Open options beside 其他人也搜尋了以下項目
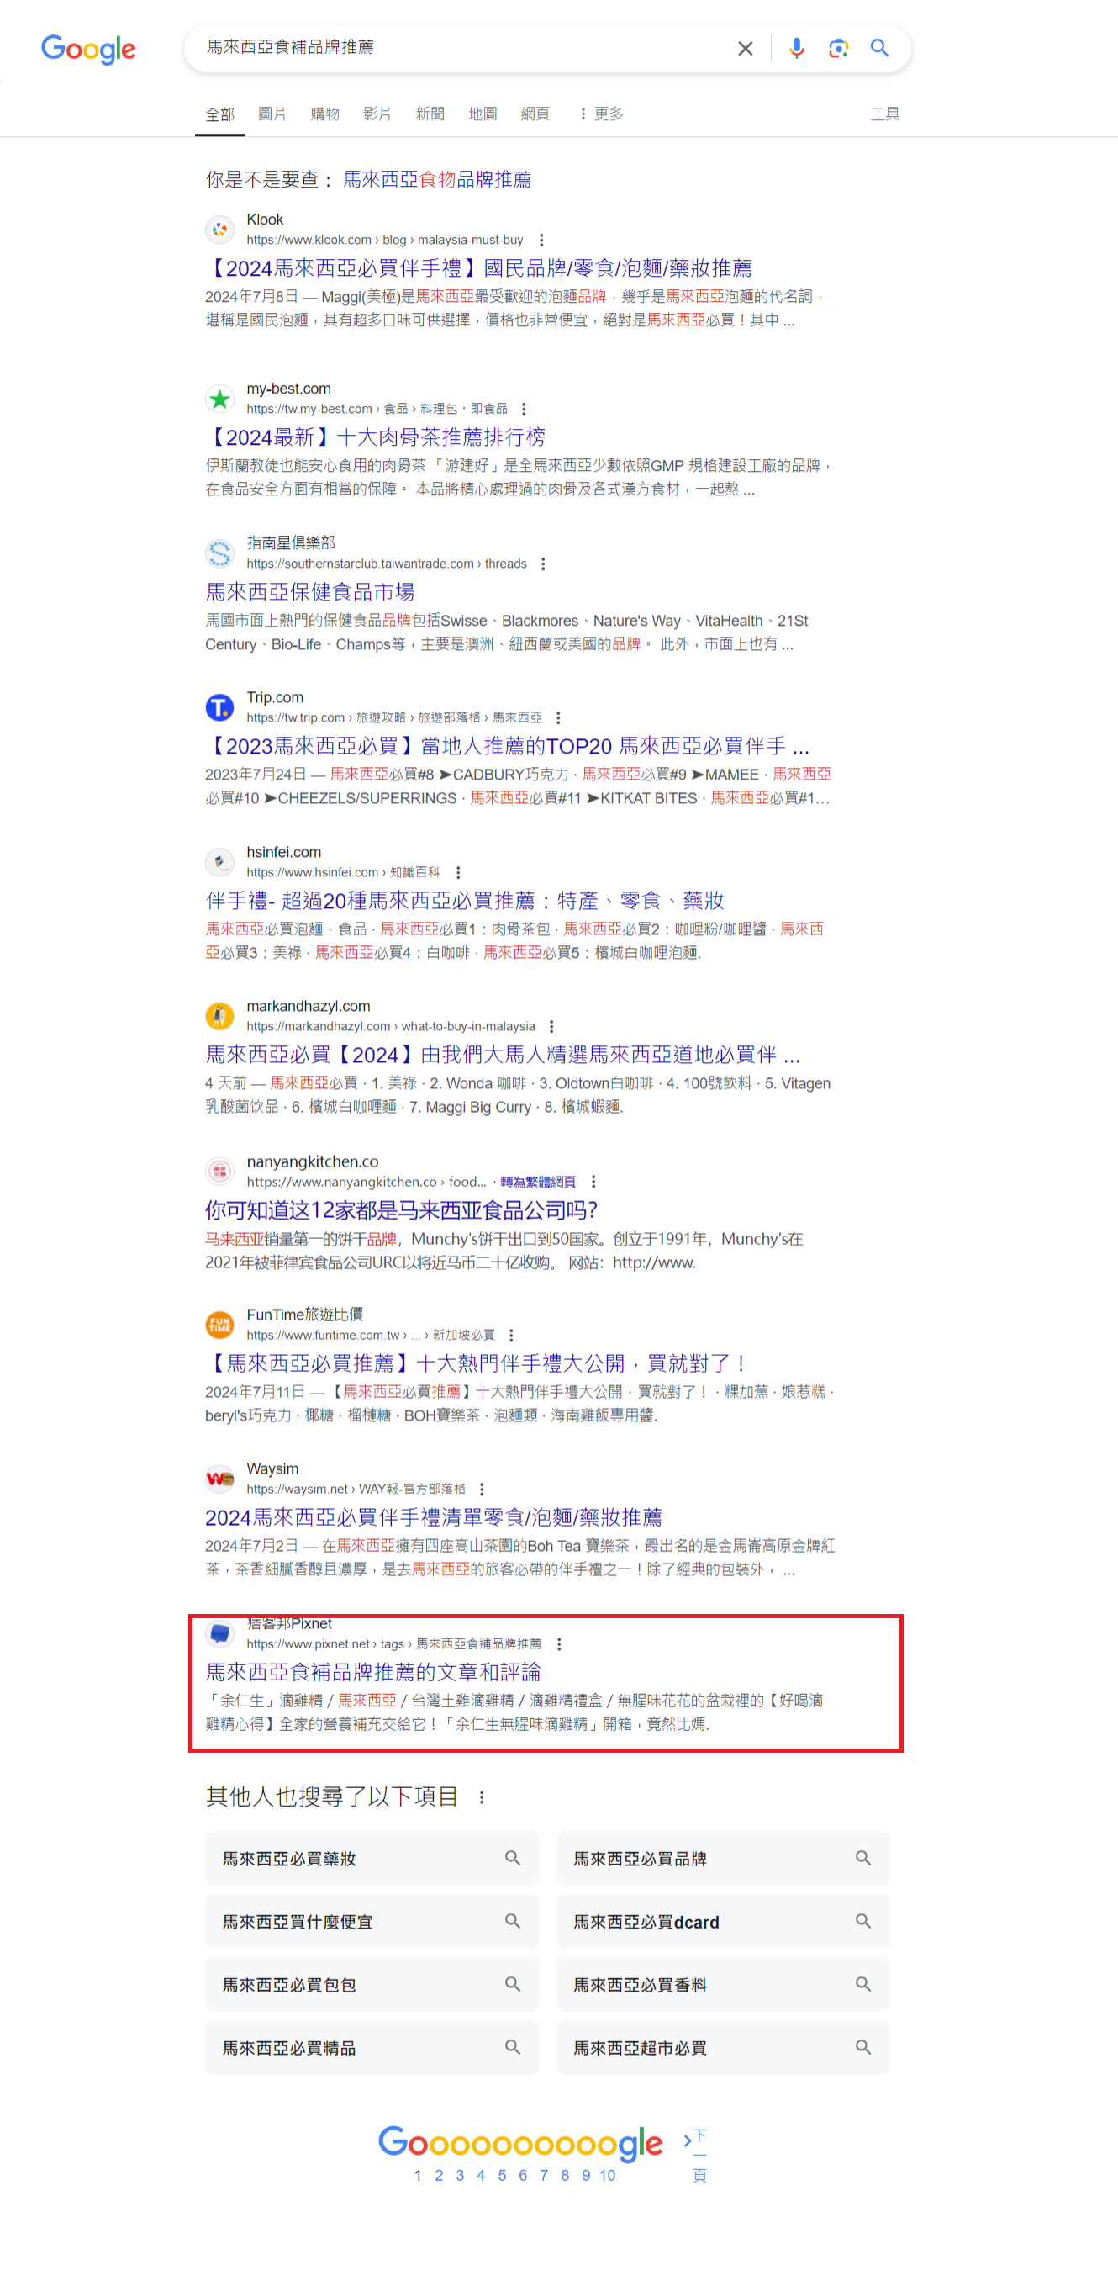Screen dimensions: 1118x2270 481,1797
